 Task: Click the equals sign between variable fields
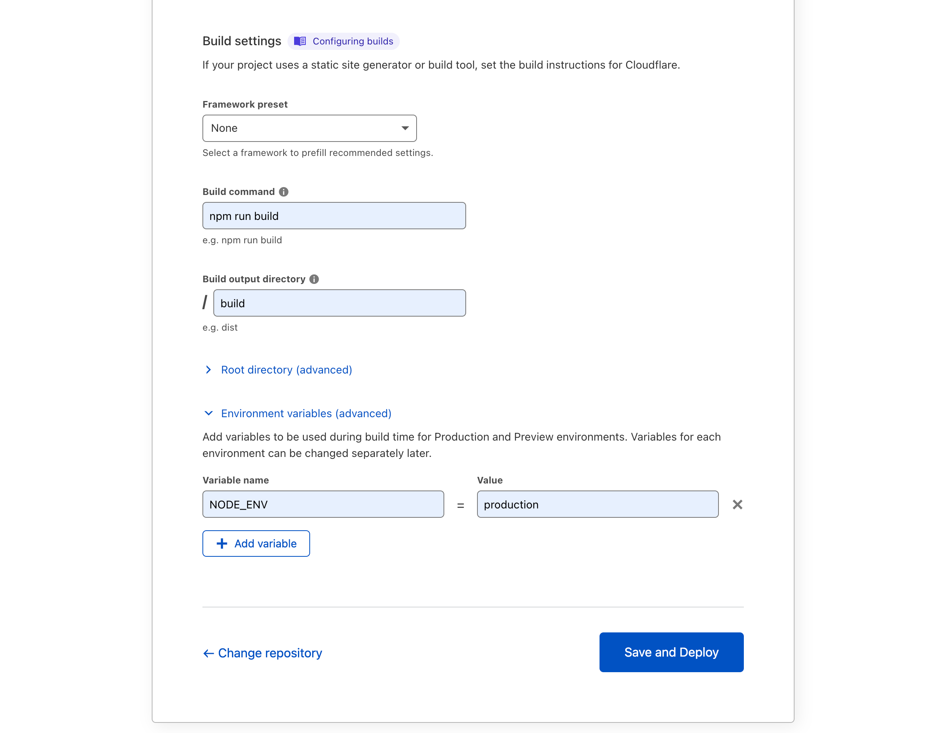[460, 505]
